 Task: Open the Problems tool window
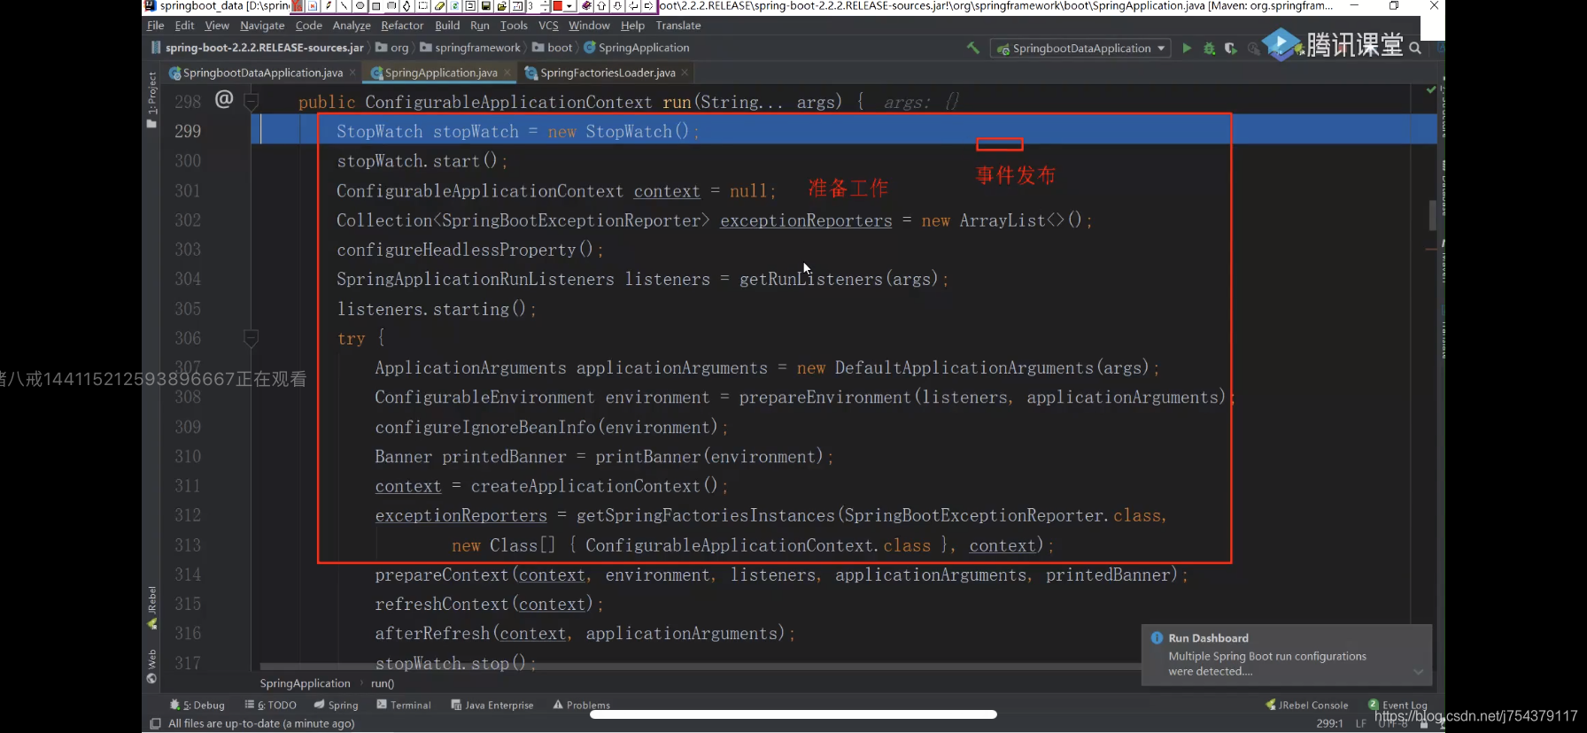pos(582,706)
